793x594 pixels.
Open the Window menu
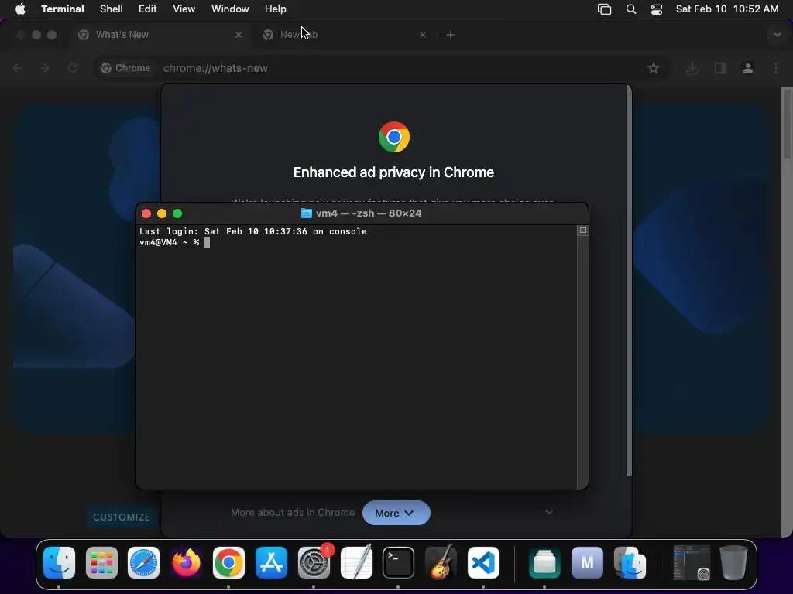pos(230,9)
